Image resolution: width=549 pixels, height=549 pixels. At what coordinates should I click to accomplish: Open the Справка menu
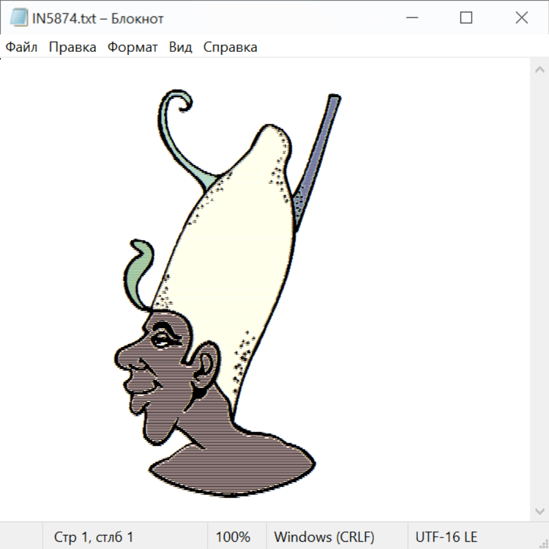coord(230,48)
